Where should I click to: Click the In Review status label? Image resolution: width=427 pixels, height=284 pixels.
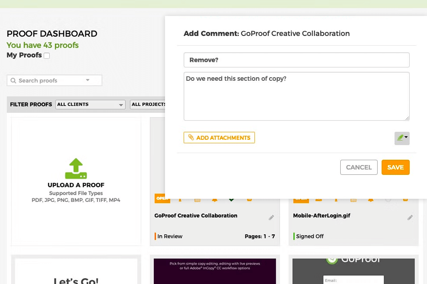tap(169, 237)
